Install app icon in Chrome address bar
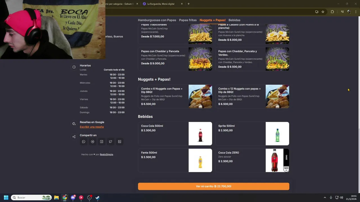The width and height of the screenshot is (360, 202). 317,12
